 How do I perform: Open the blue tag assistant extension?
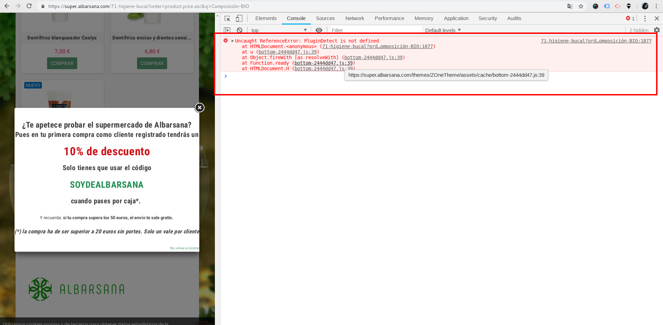(607, 6)
